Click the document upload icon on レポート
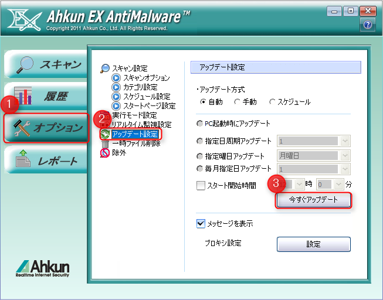 (23, 158)
